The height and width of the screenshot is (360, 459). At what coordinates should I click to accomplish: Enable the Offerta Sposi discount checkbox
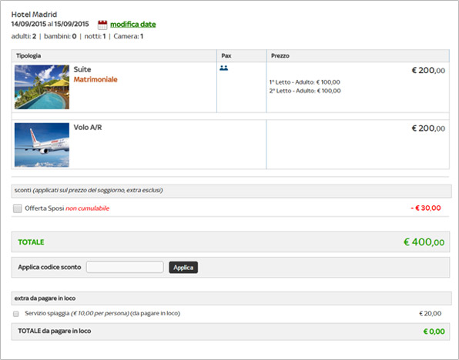coord(17,208)
